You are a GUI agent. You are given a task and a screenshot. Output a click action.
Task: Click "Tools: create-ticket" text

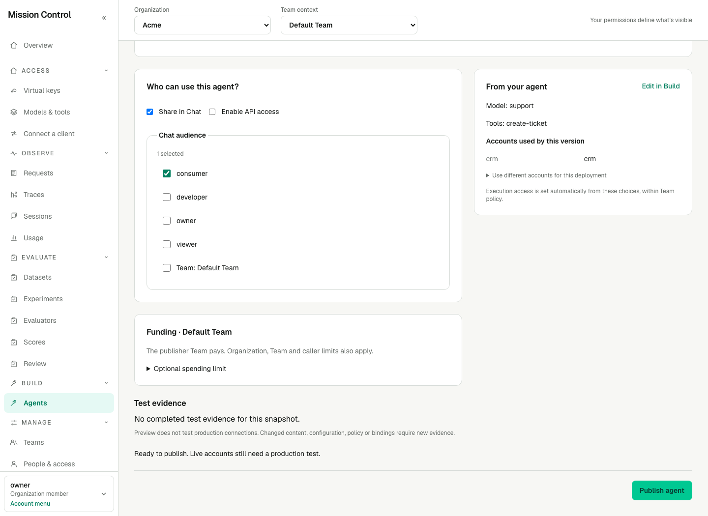coord(516,123)
